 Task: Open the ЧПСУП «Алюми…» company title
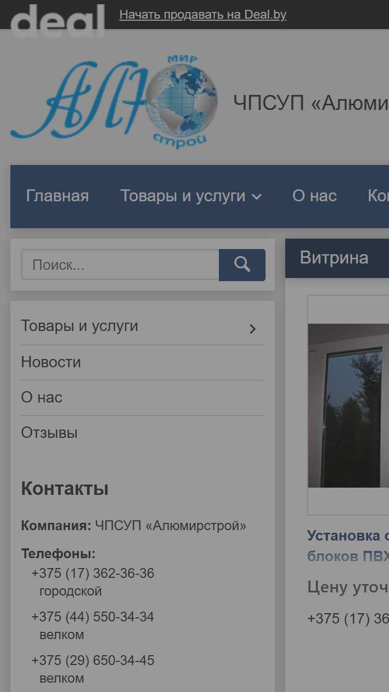(x=311, y=103)
